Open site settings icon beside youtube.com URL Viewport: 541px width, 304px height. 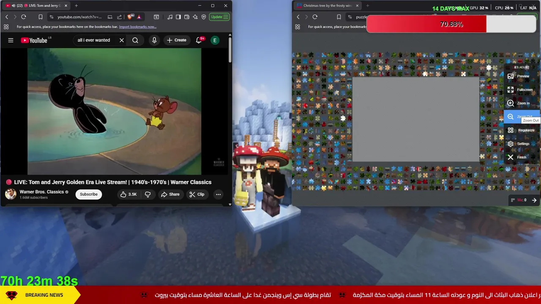[x=51, y=17]
